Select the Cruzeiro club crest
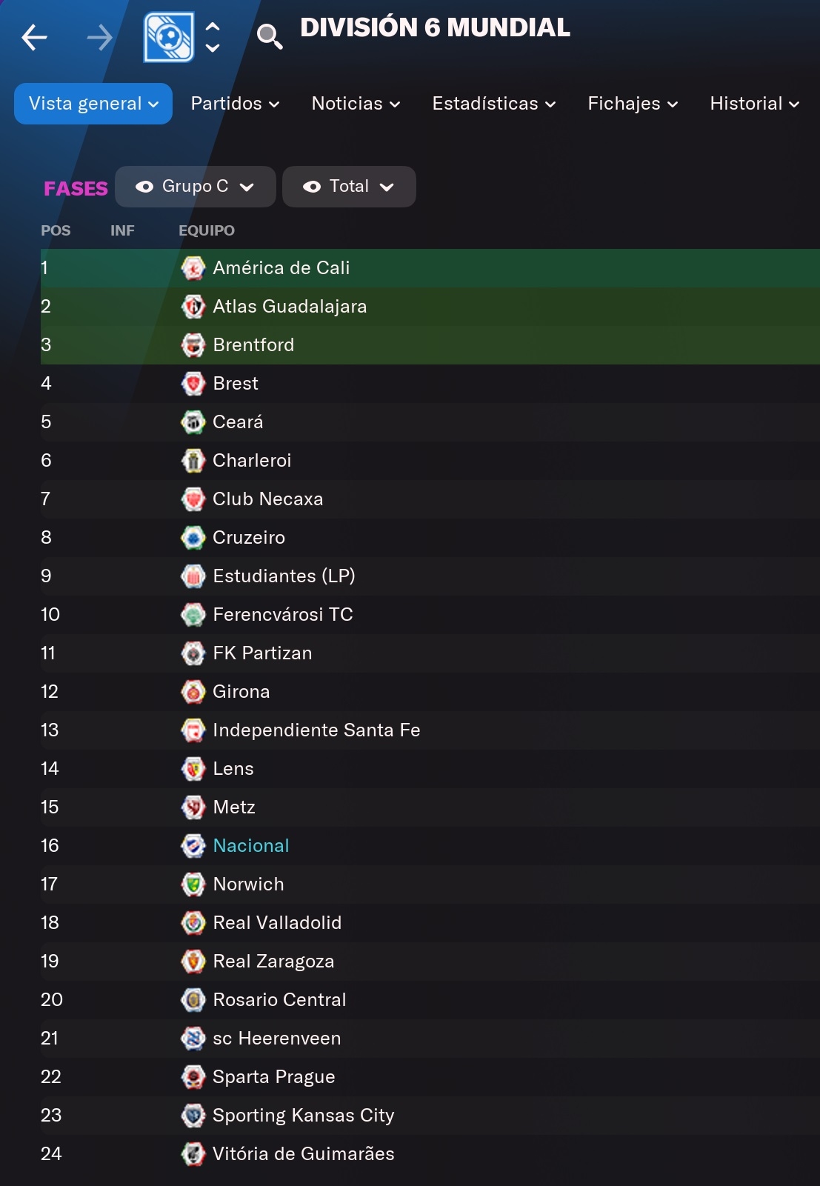Screen dimensions: 820x1186 193,538
